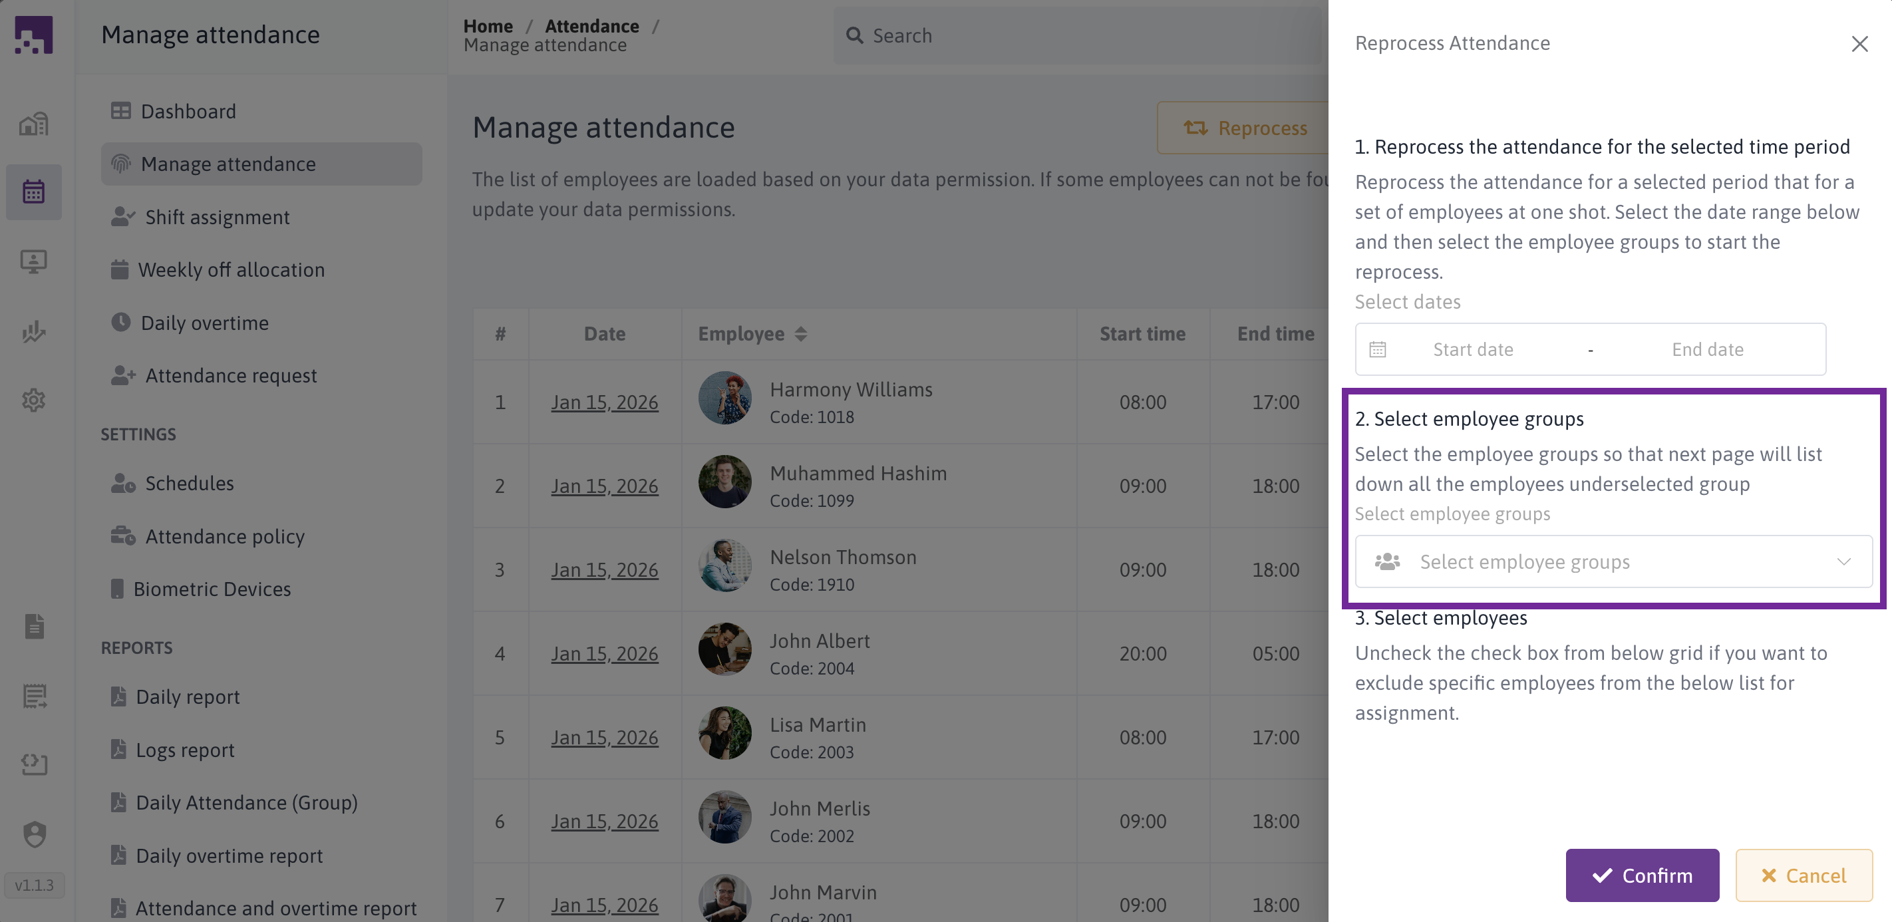Screen dimensions: 1892x922
Task: Open the analytics chart icon in left rail
Action: pyautogui.click(x=34, y=332)
